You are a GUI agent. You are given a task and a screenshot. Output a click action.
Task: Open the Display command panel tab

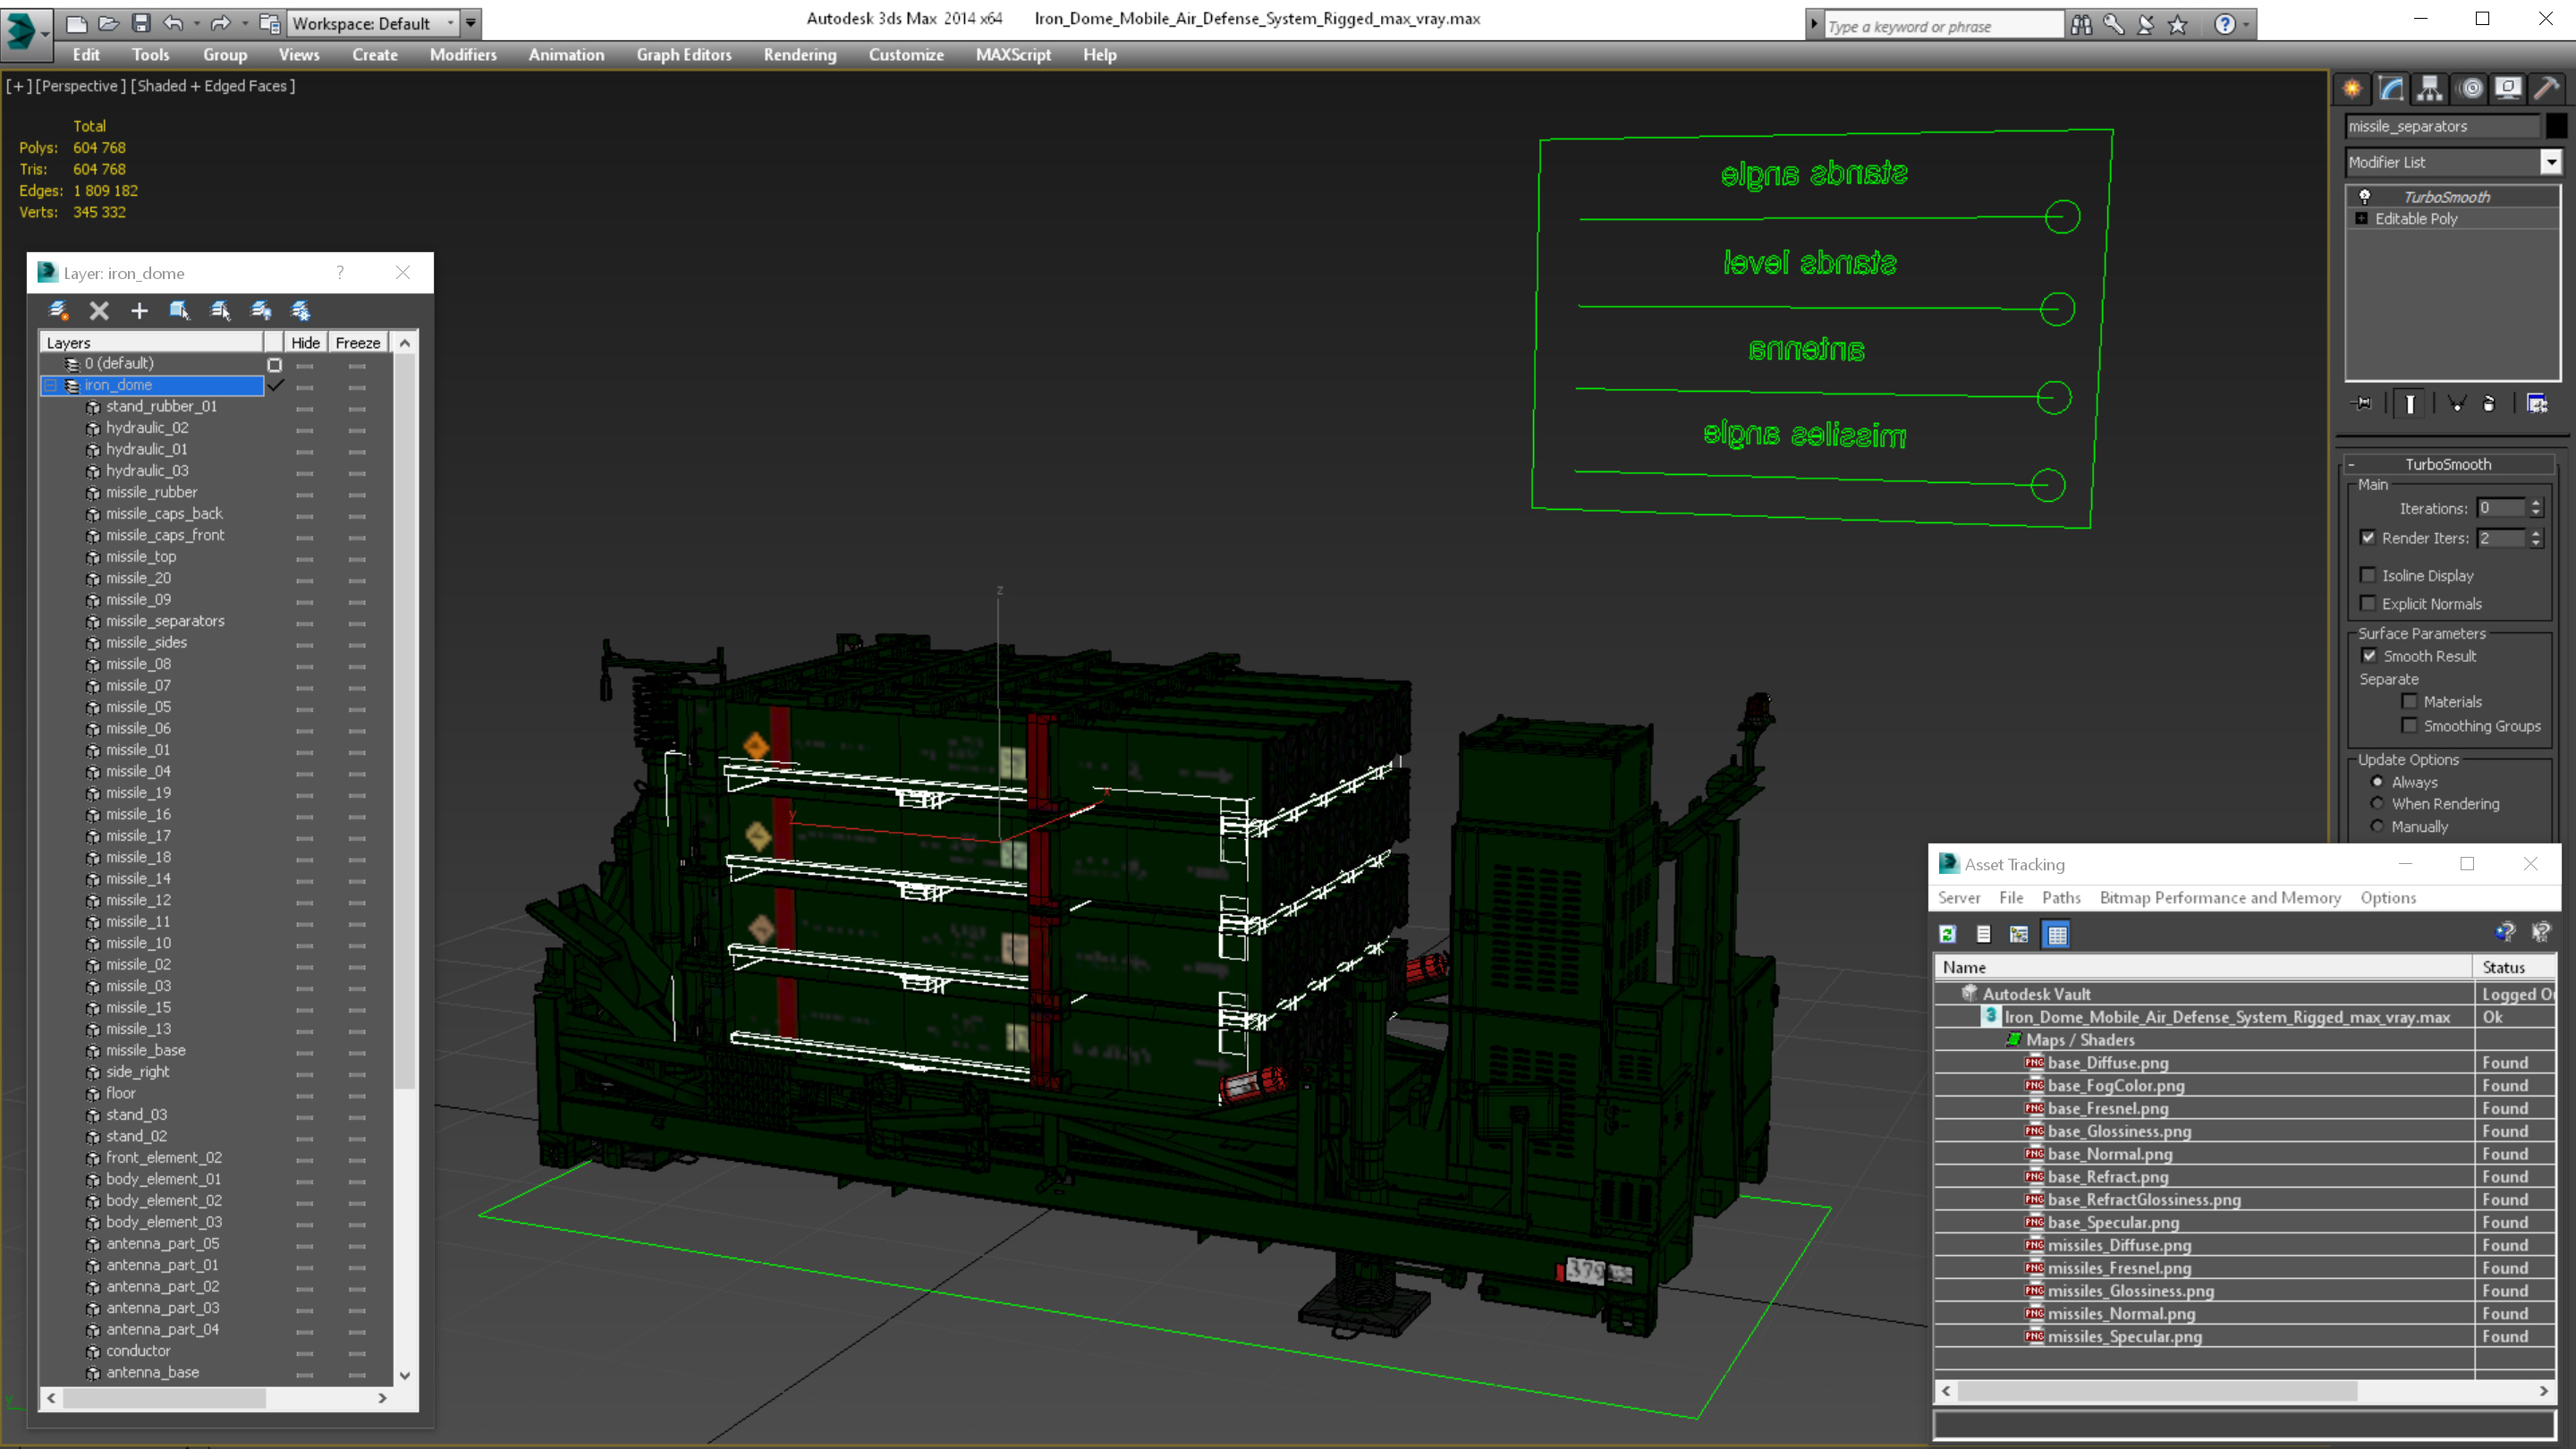pyautogui.click(x=2508, y=89)
